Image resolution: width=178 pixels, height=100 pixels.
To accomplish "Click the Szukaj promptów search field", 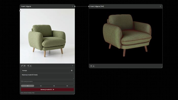I will [47, 81].
